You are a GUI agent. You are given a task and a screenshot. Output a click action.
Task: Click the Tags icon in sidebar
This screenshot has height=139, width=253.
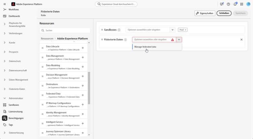[5, 125]
